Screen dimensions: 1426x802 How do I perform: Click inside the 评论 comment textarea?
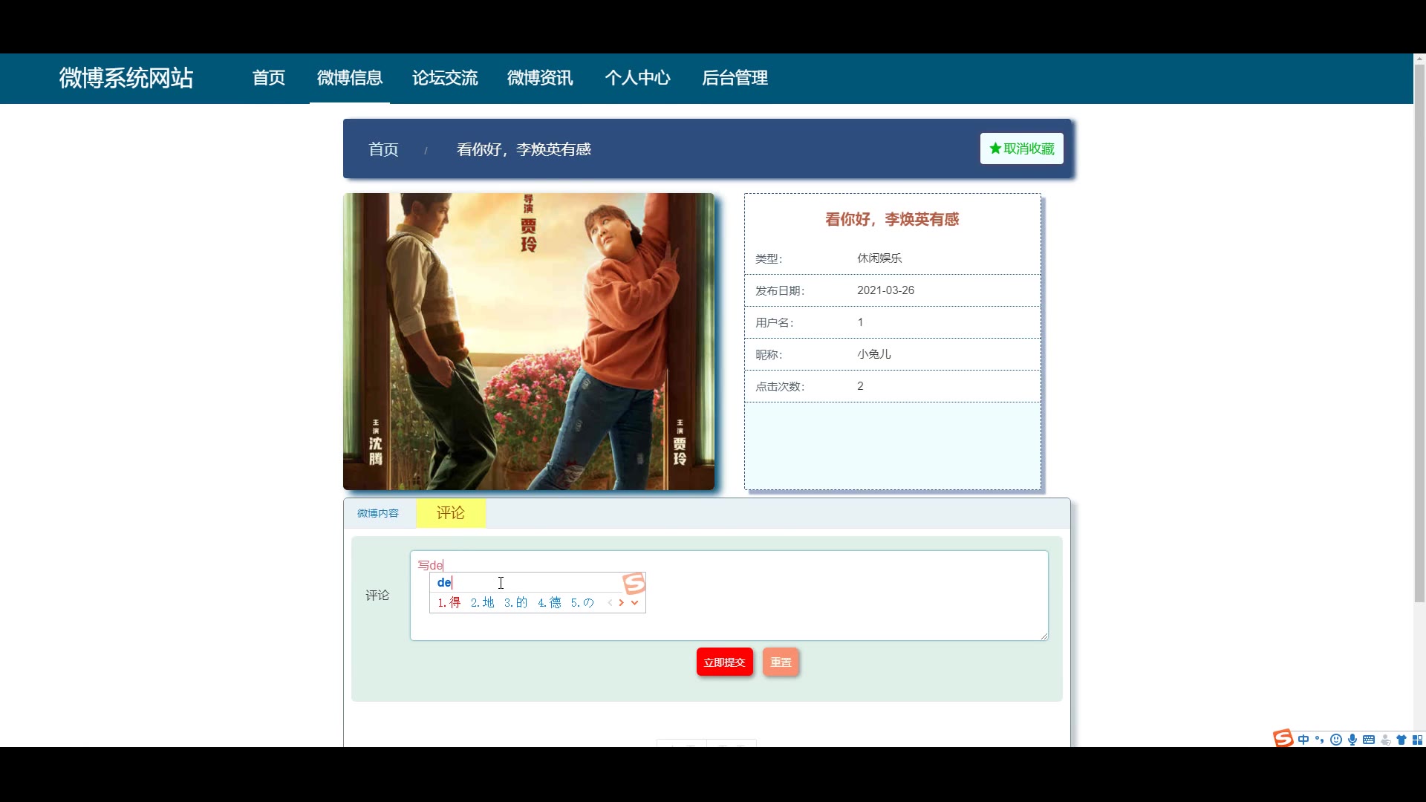(729, 596)
